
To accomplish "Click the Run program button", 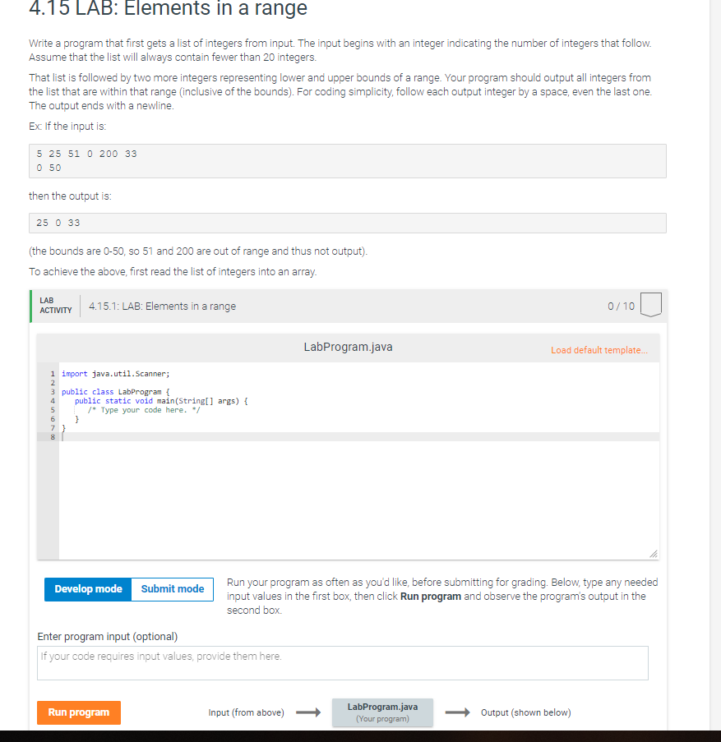I will (78, 712).
